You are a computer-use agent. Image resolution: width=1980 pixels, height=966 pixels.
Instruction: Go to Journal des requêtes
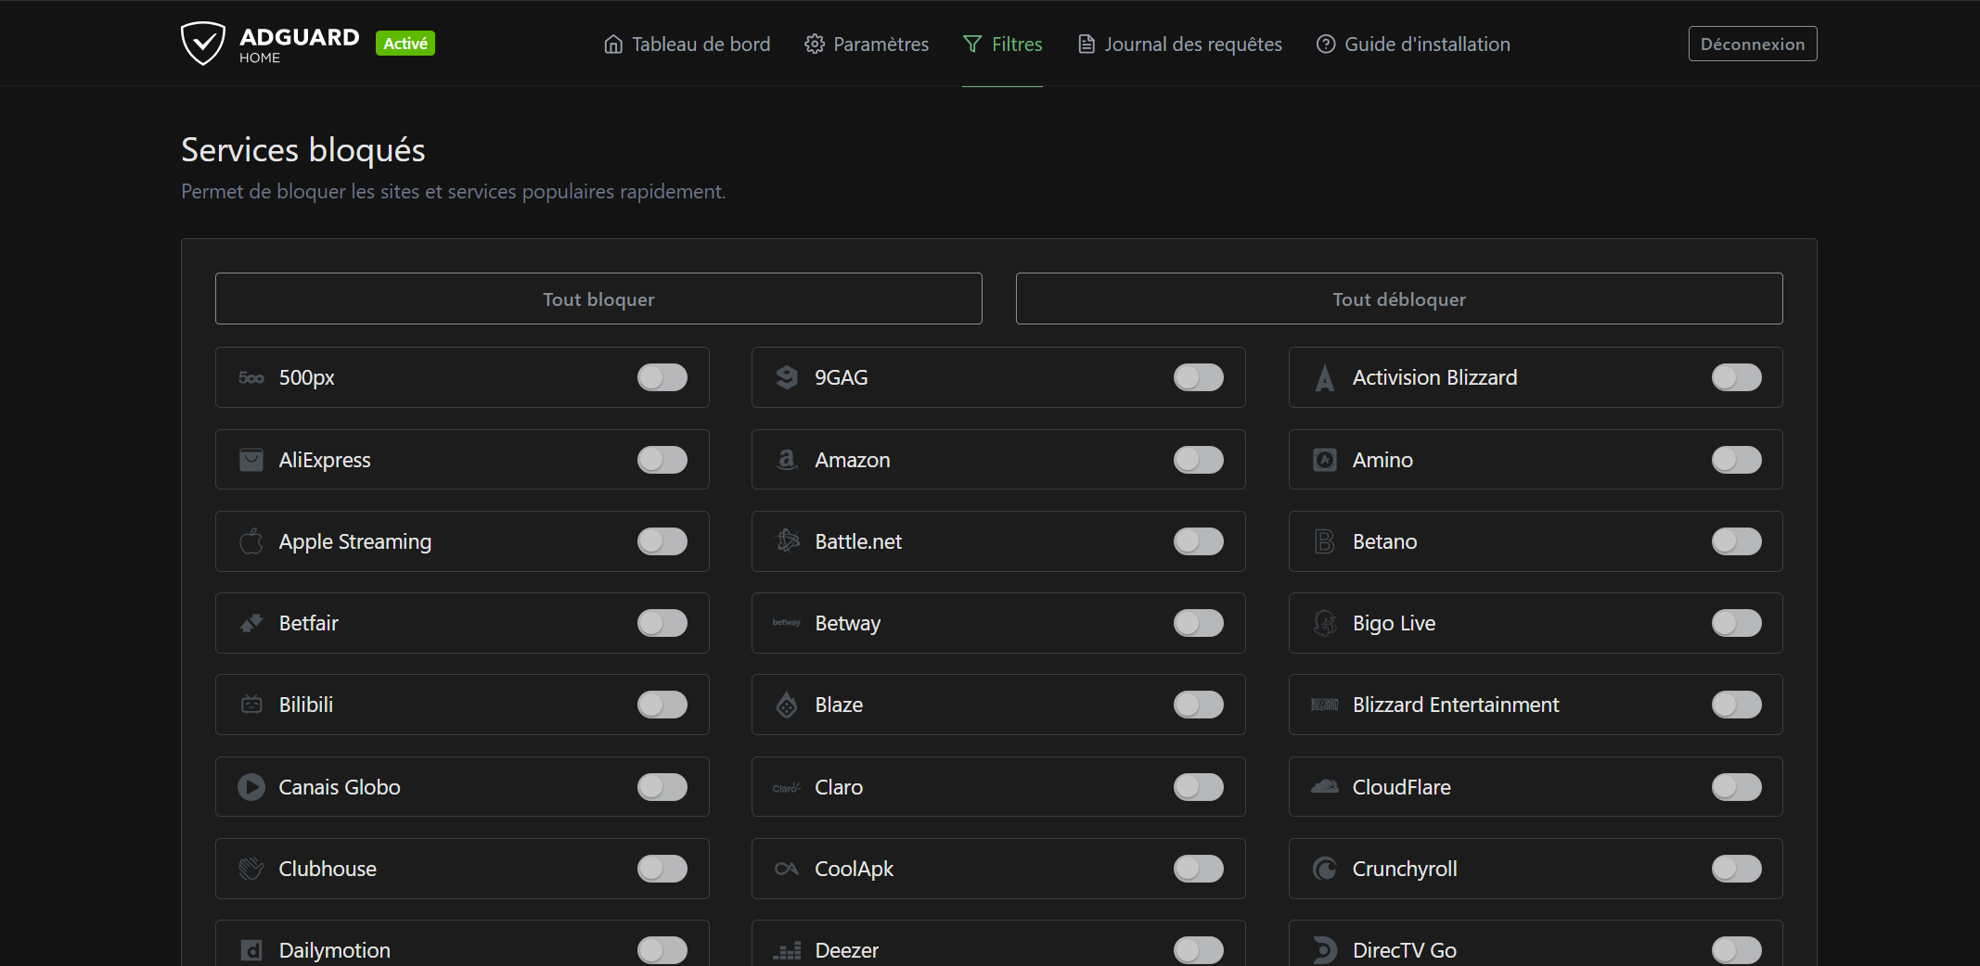coord(1179,44)
